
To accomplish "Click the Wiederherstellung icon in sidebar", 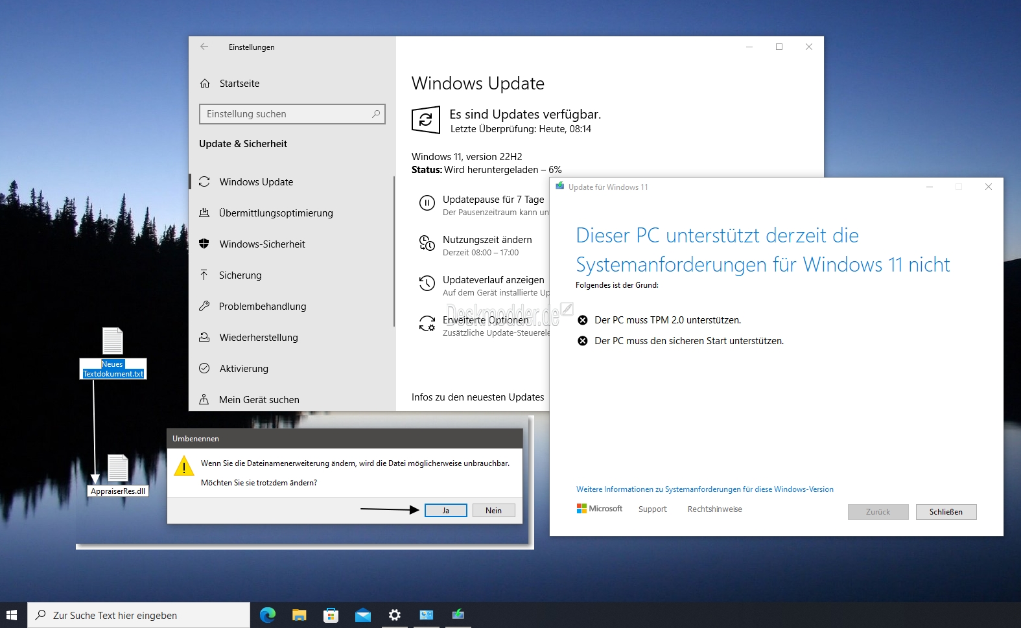I will 204,337.
